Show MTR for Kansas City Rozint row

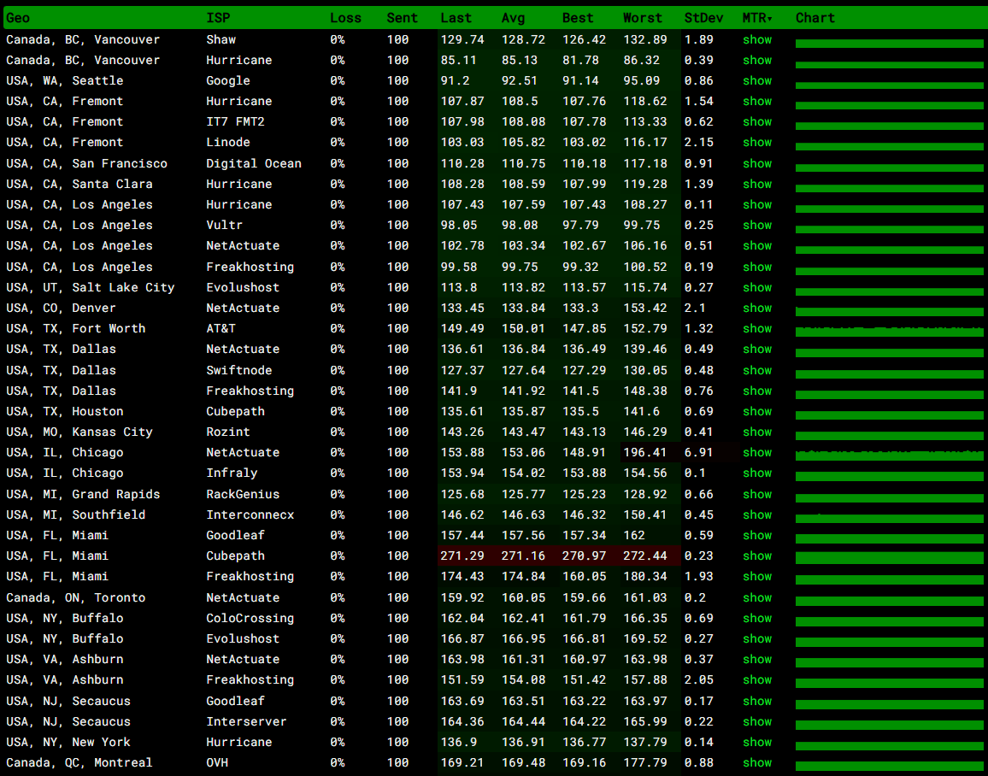756,432
